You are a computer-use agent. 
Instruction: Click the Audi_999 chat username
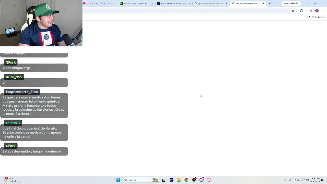14,77
